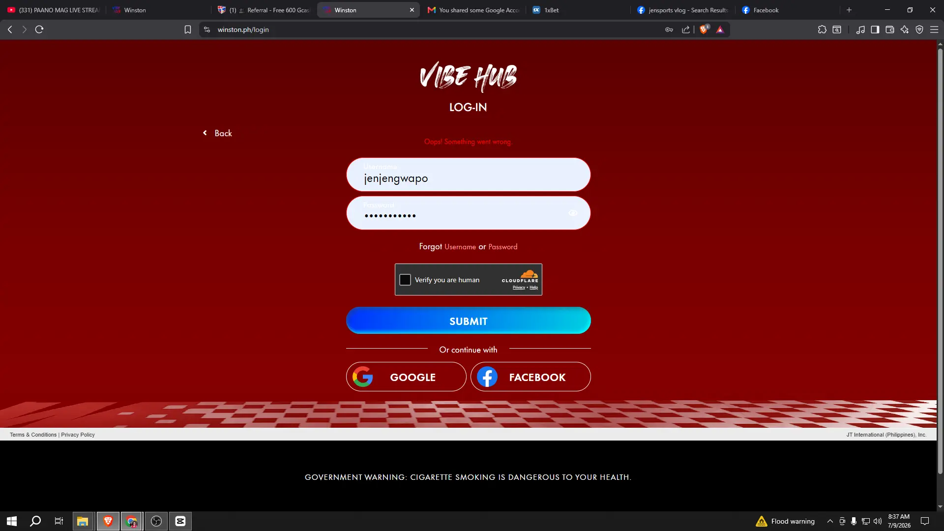Screen dimensions: 944x531
Task: Click the Forgot Username link
Action: click(460, 247)
